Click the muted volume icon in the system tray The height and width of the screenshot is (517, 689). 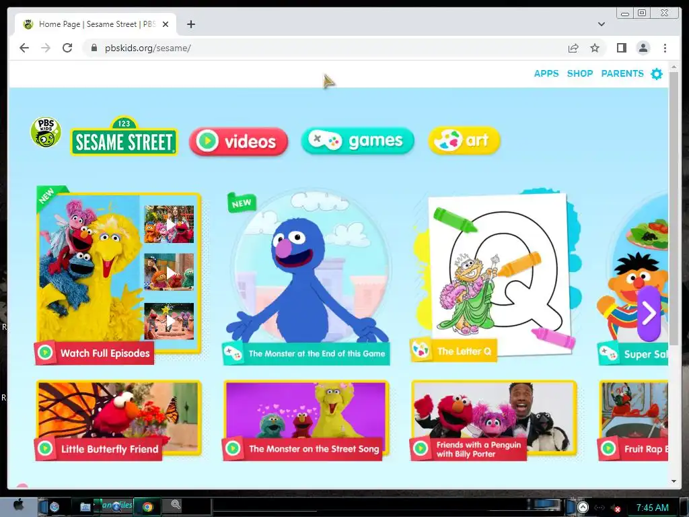(616, 508)
